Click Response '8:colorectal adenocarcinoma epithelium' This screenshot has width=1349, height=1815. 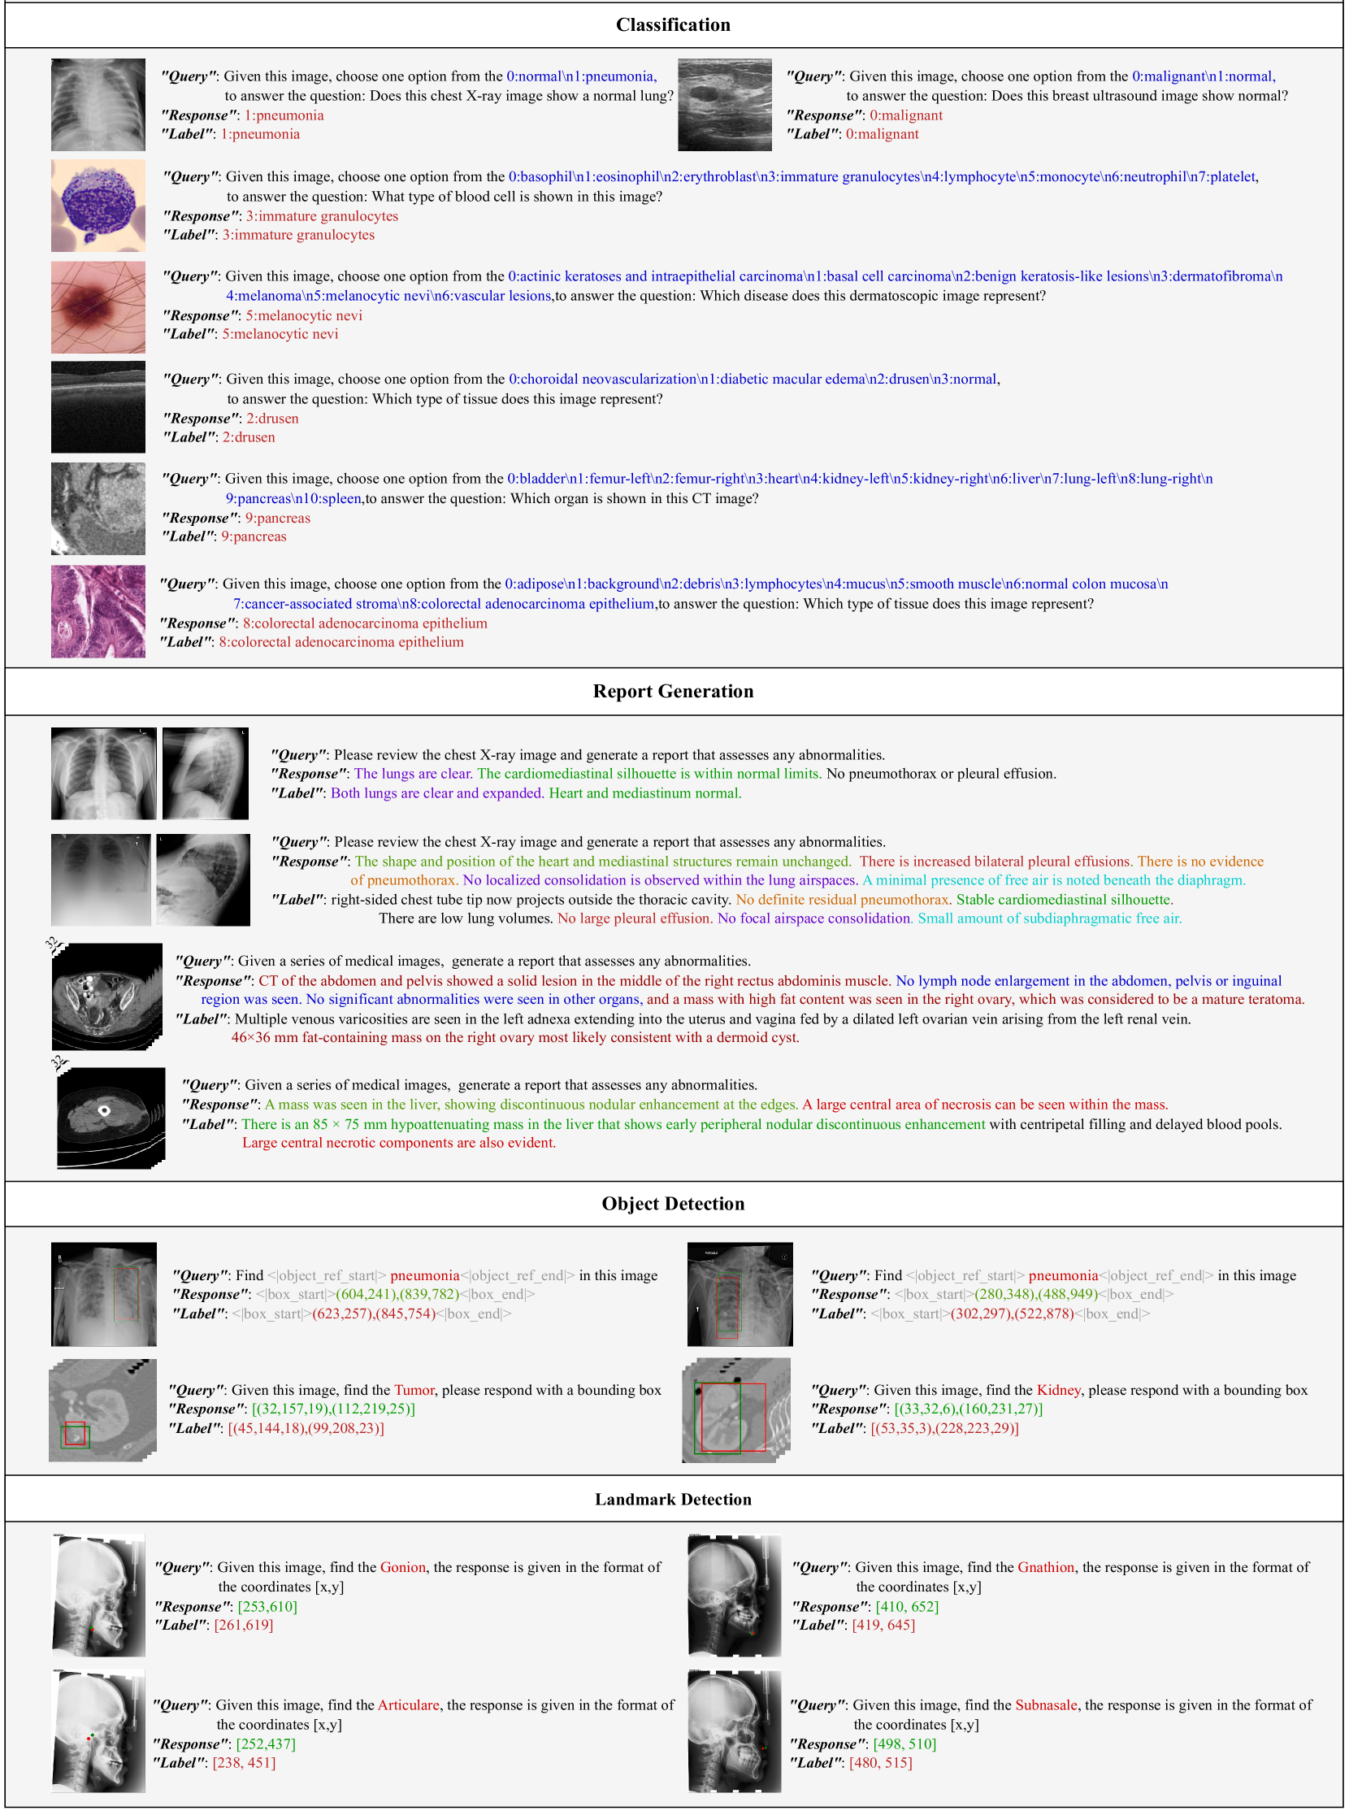[x=365, y=623]
